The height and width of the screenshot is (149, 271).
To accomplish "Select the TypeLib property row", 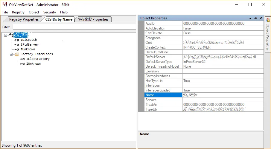I will [x=204, y=109].
